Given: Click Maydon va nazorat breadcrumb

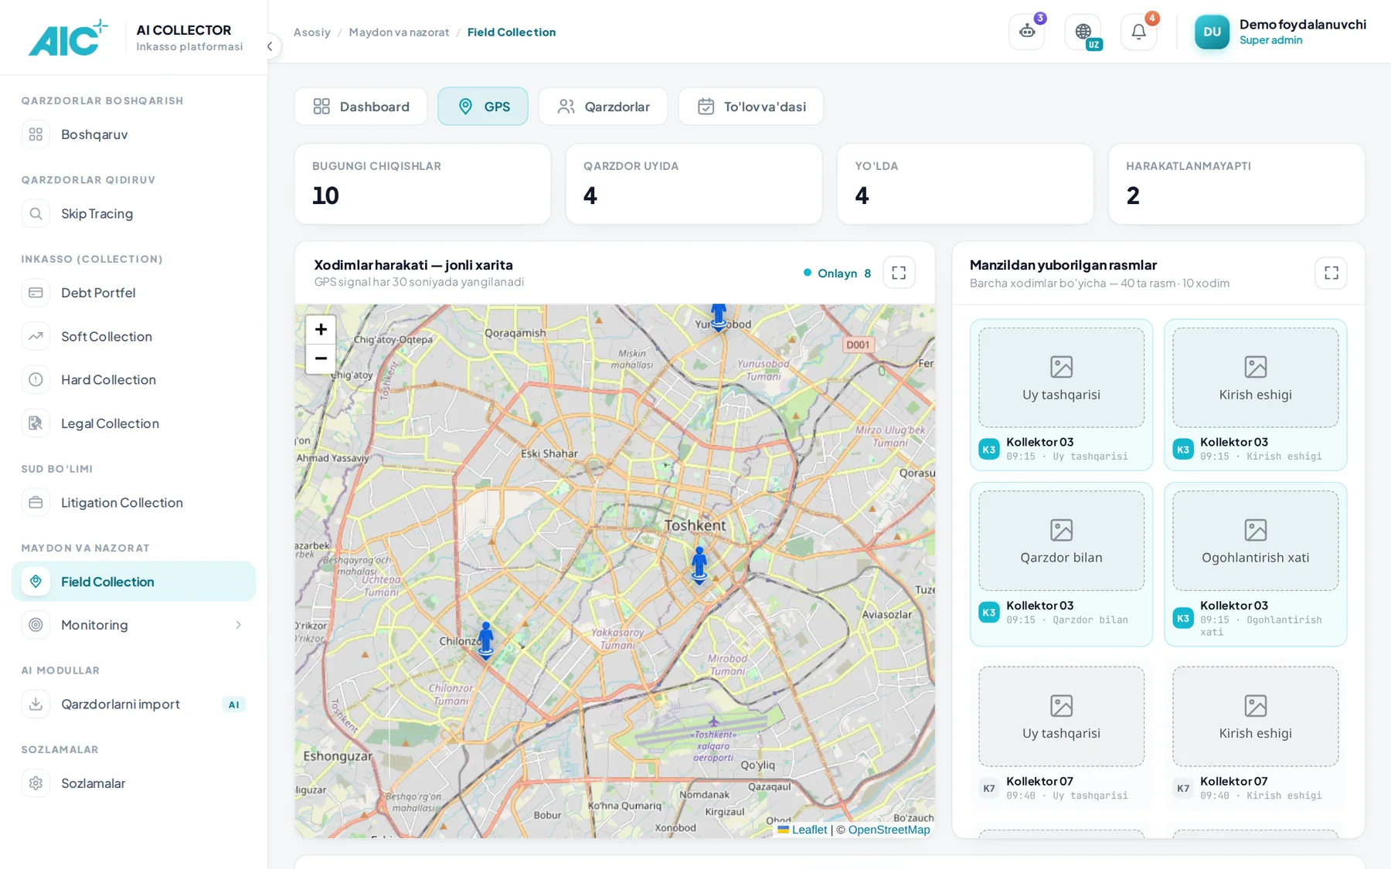Looking at the screenshot, I should click(x=399, y=32).
